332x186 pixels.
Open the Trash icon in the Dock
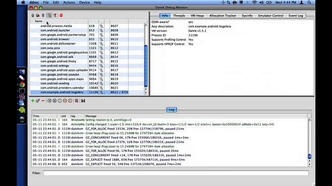(22, 119)
